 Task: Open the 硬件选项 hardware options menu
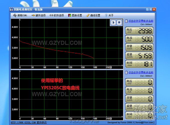tap(39, 15)
